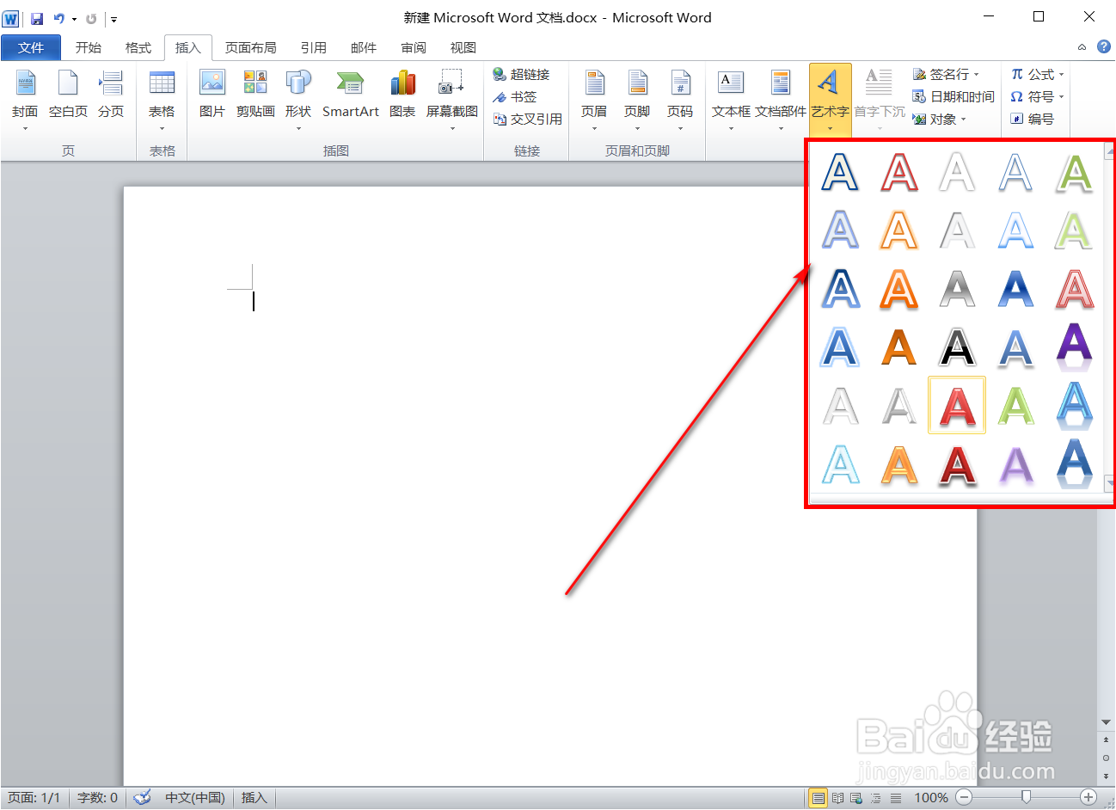Customize the Quick Access Toolbar dropdown

(113, 19)
